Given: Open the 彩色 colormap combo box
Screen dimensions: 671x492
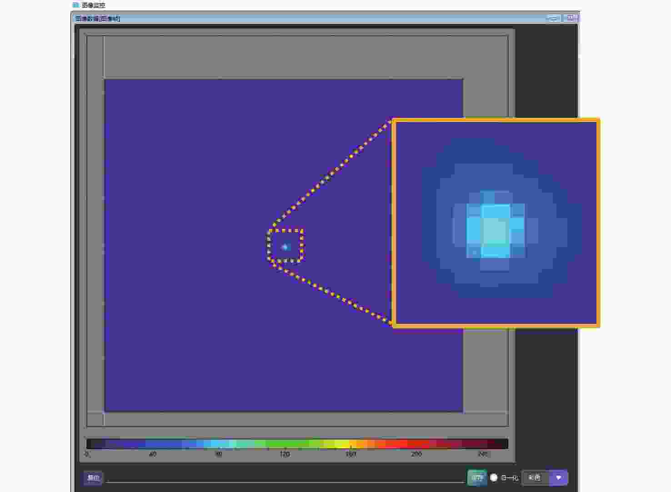Looking at the screenshot, I should pos(536,477).
